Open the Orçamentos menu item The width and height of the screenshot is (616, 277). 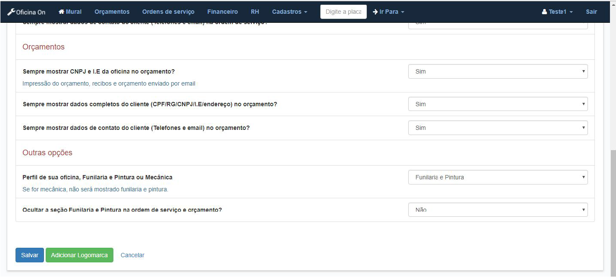[112, 12]
